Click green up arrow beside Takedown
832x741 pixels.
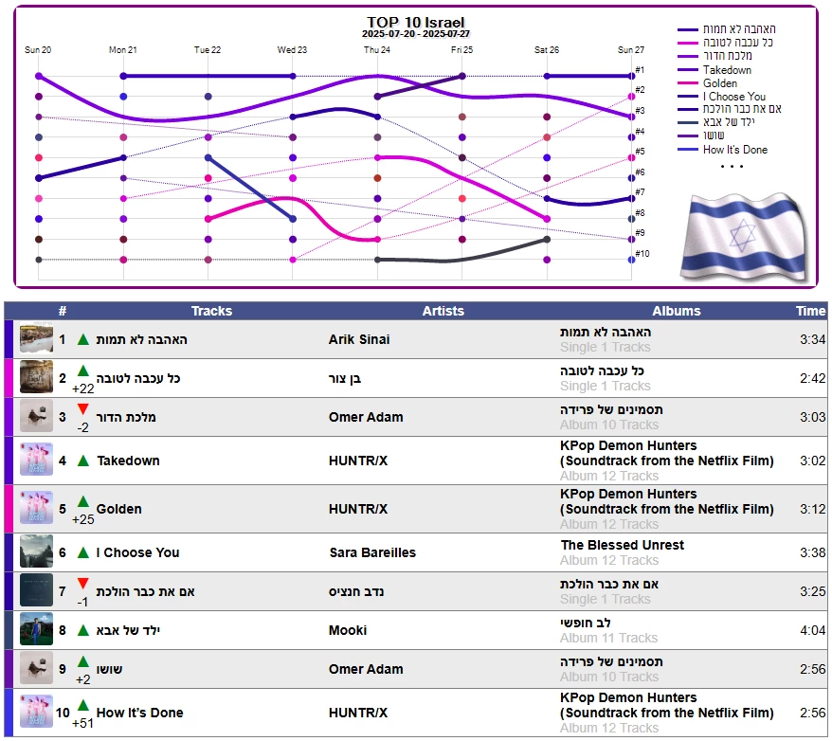coord(82,461)
